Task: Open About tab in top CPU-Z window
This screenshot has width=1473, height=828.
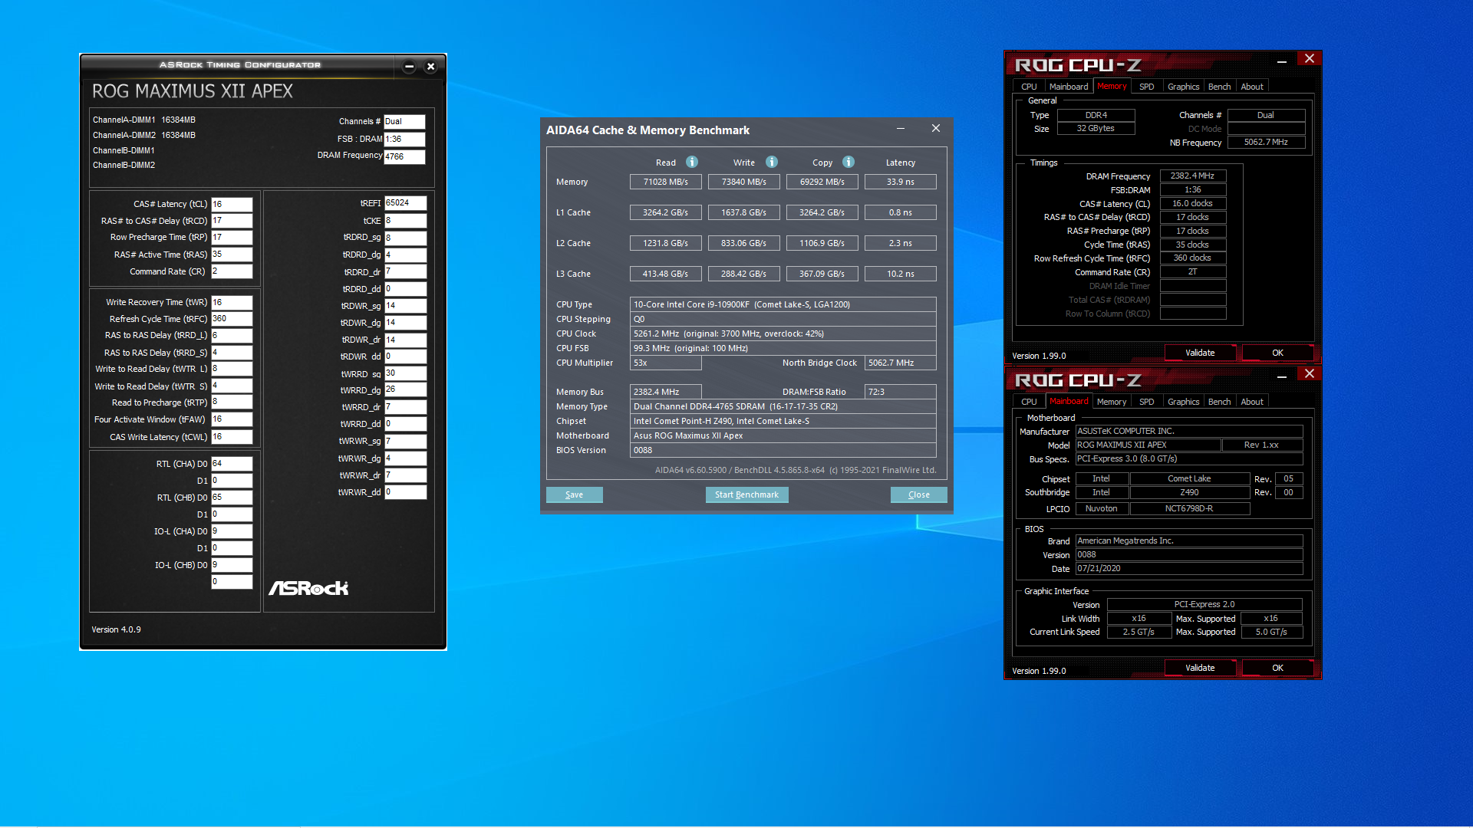Action: click(x=1252, y=87)
